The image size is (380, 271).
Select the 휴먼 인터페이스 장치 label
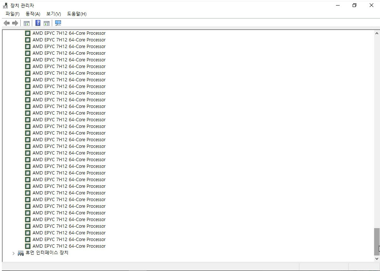[47, 253]
